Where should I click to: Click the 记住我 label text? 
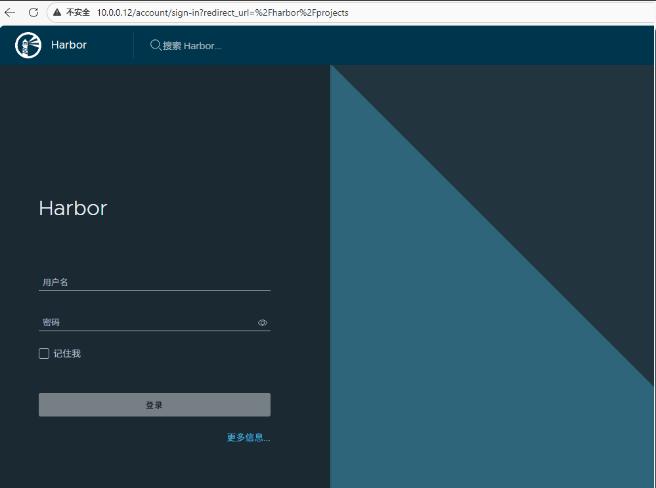[x=67, y=354]
